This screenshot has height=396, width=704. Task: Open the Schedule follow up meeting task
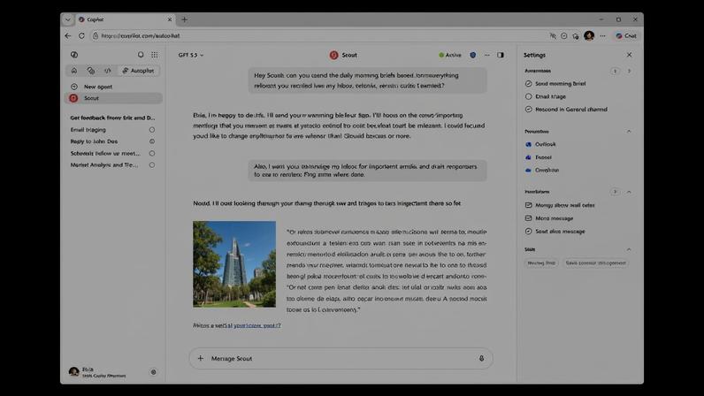click(x=105, y=153)
